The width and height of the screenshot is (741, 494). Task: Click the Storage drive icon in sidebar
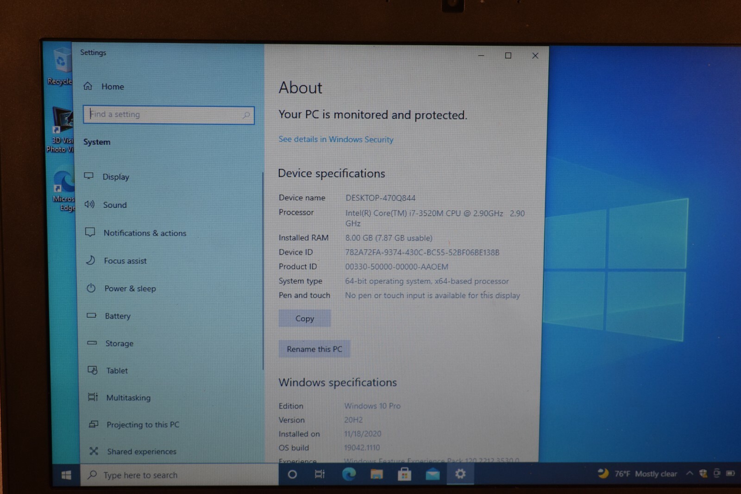coord(92,343)
